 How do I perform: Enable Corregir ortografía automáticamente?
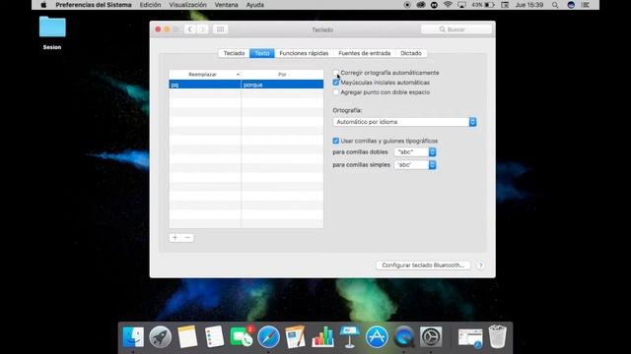pyautogui.click(x=335, y=73)
